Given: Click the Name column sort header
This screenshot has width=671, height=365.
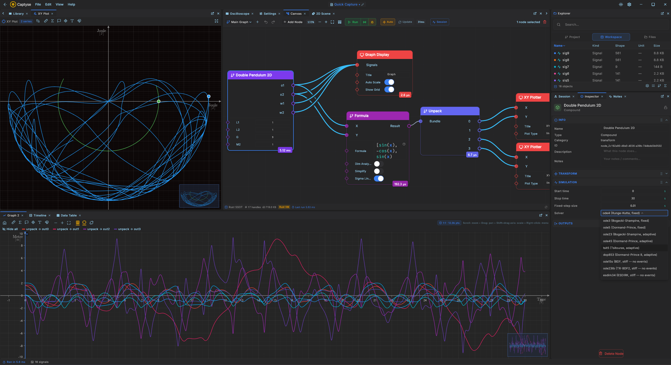Looking at the screenshot, I should (x=559, y=46).
